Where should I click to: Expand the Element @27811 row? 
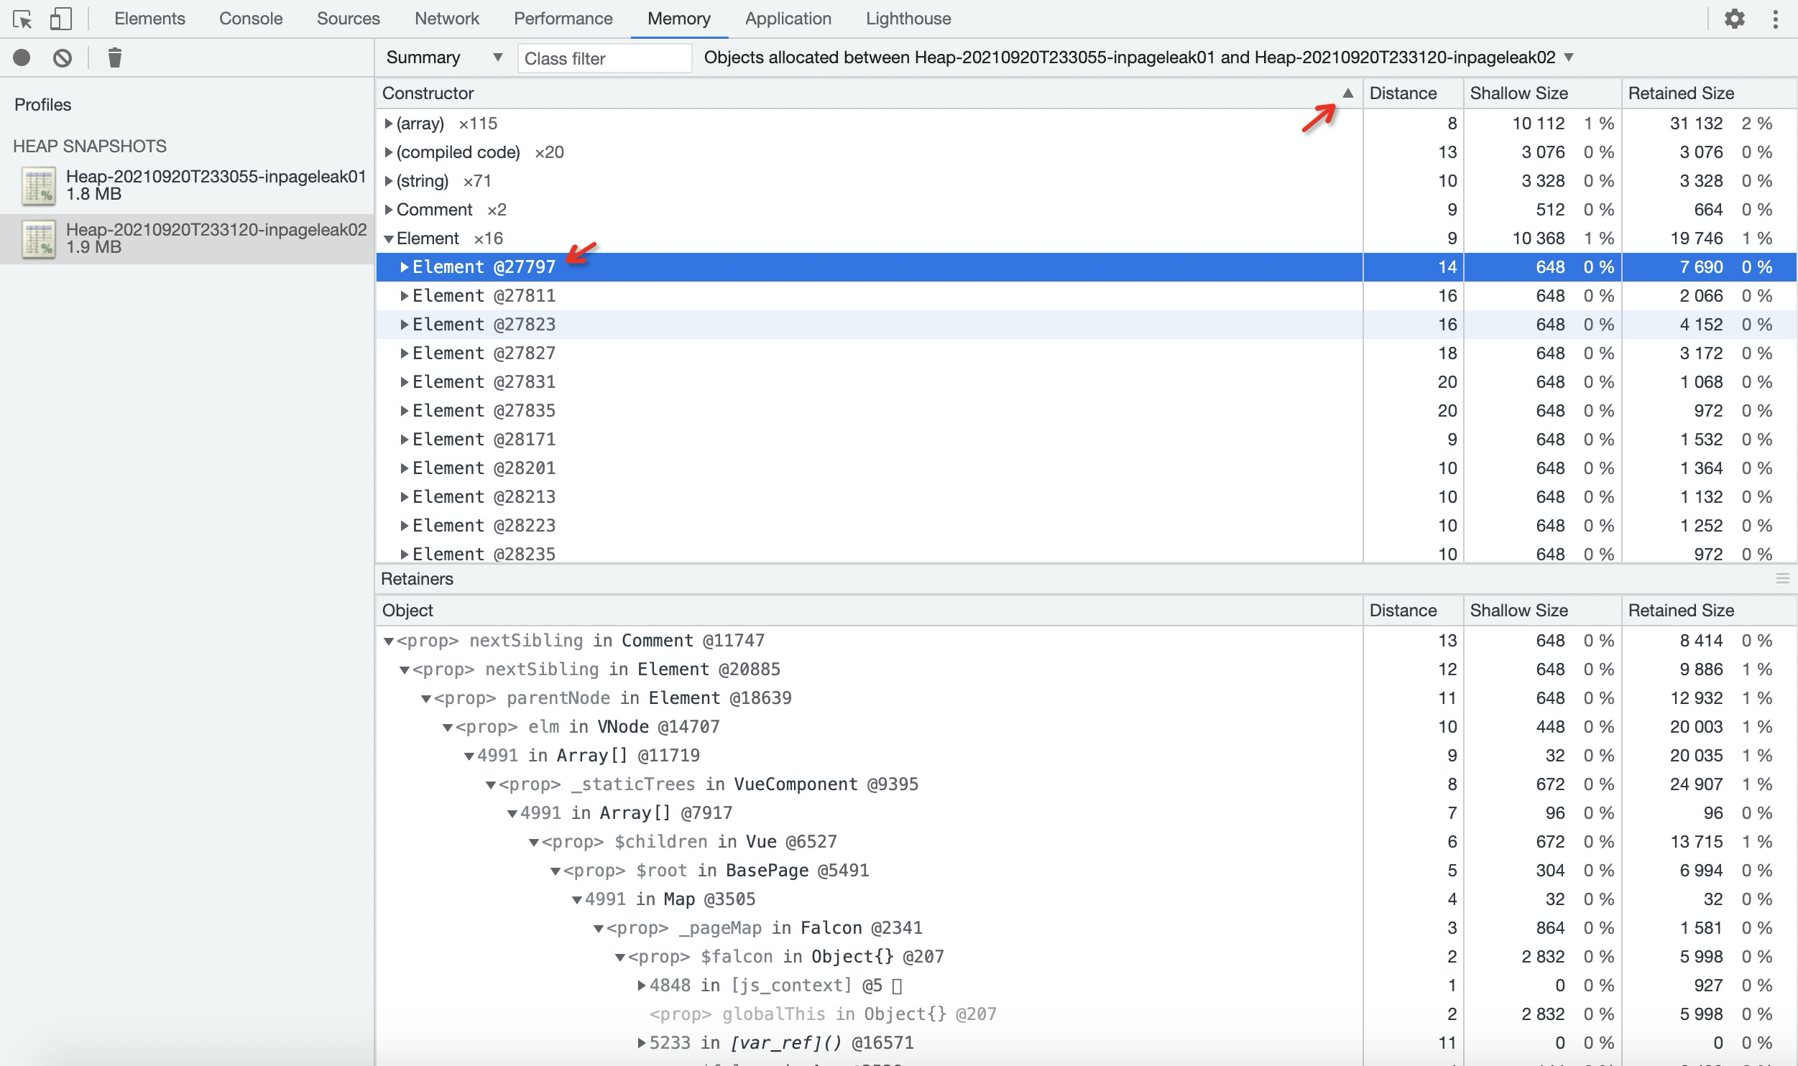point(405,296)
